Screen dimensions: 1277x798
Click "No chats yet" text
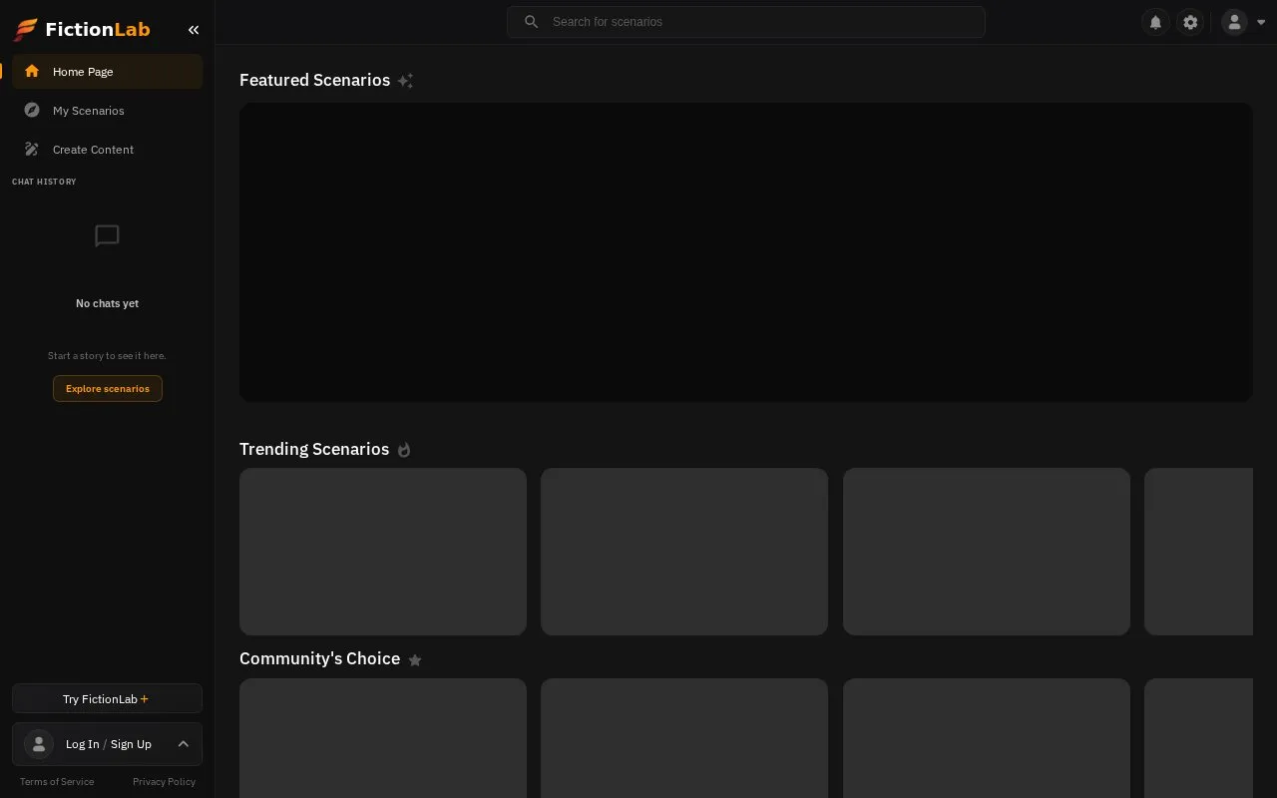tap(107, 303)
